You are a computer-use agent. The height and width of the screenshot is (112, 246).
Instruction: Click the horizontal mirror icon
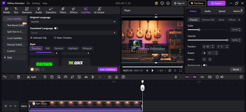204,59
